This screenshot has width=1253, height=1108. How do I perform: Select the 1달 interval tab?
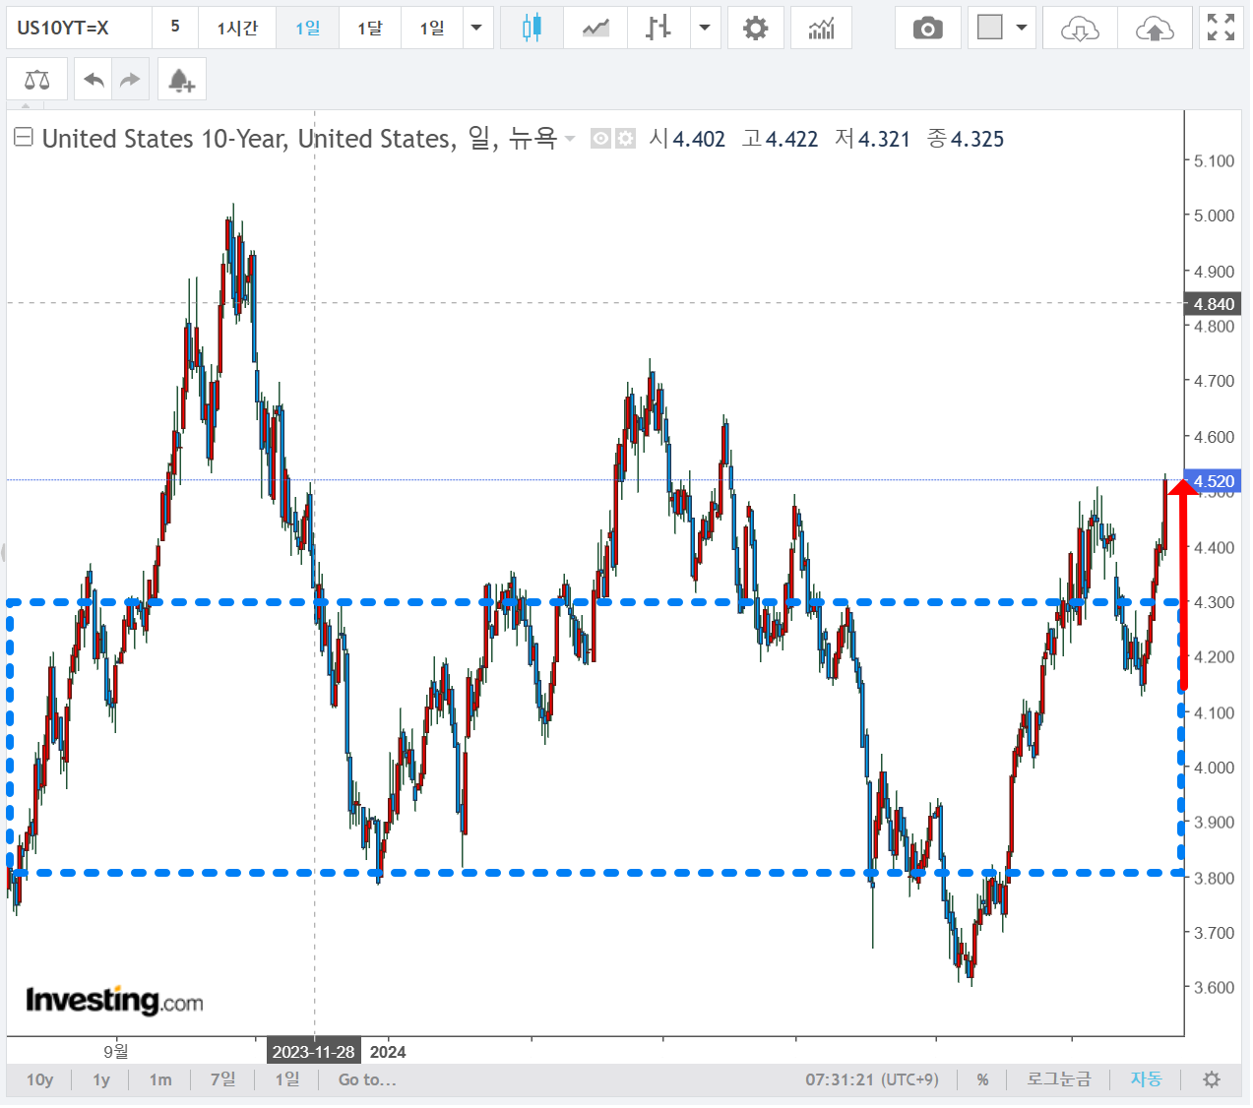(x=370, y=29)
